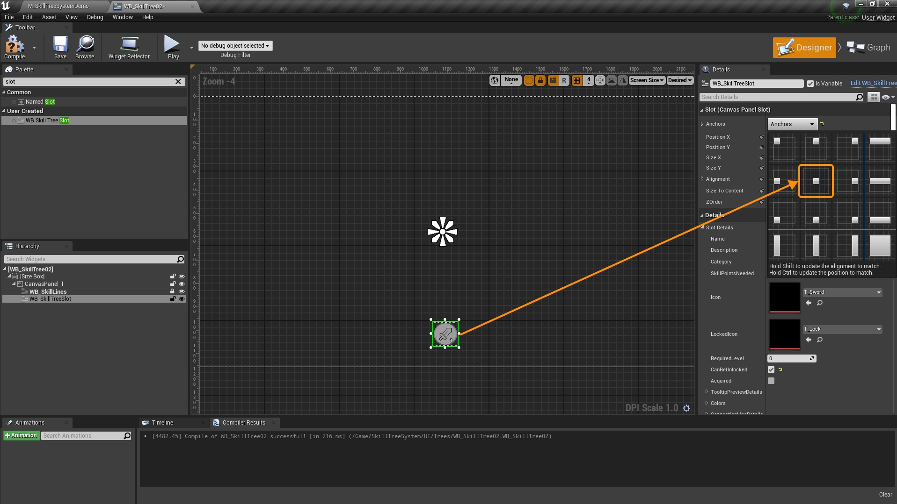The height and width of the screenshot is (504, 897).
Task: Open Browse in content browser
Action: pos(85,47)
